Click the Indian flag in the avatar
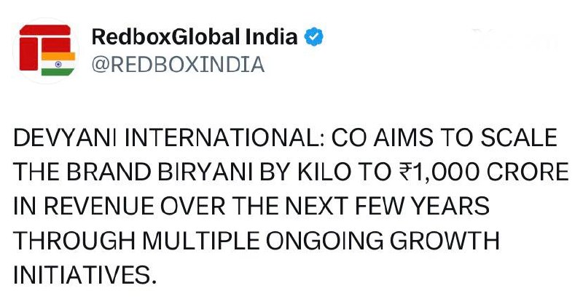This screenshot has height=304, width=583. point(58,64)
